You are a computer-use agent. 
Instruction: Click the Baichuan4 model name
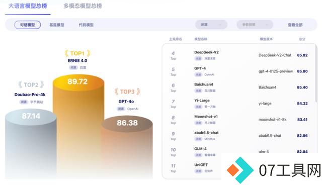click(204, 84)
